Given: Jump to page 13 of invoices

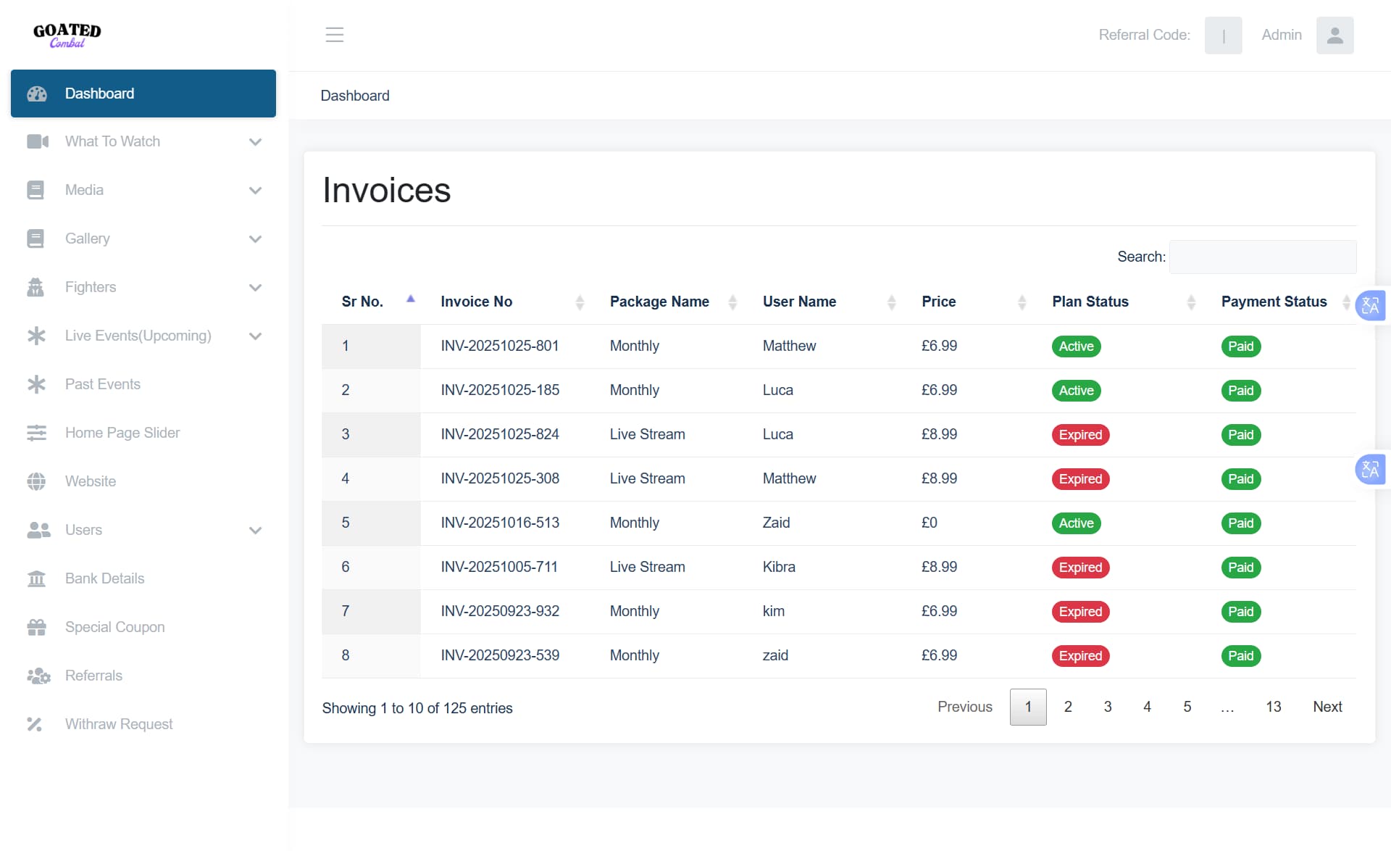Looking at the screenshot, I should 1273,707.
